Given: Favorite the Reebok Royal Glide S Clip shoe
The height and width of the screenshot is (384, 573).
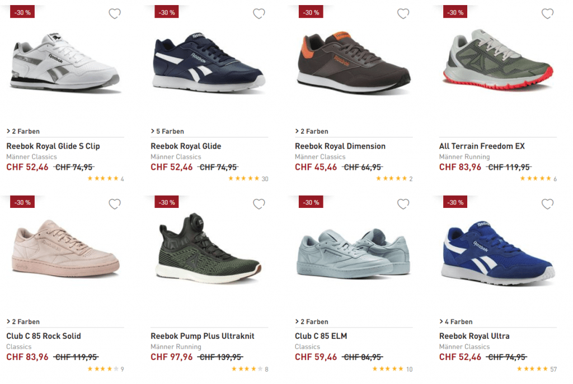Looking at the screenshot, I should 115,14.
